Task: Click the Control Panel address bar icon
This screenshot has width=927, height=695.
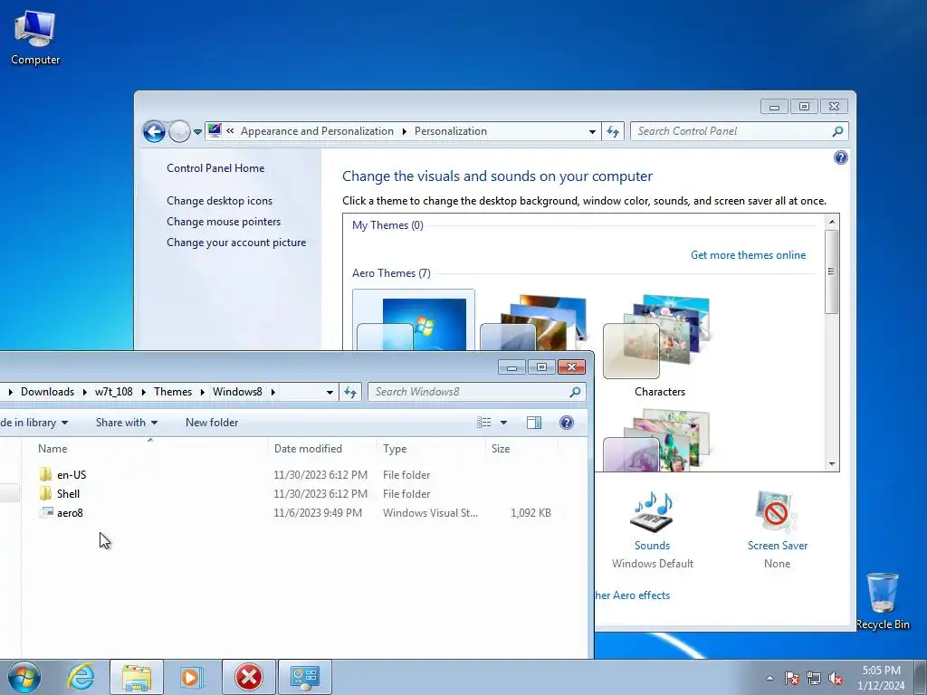Action: pos(215,130)
